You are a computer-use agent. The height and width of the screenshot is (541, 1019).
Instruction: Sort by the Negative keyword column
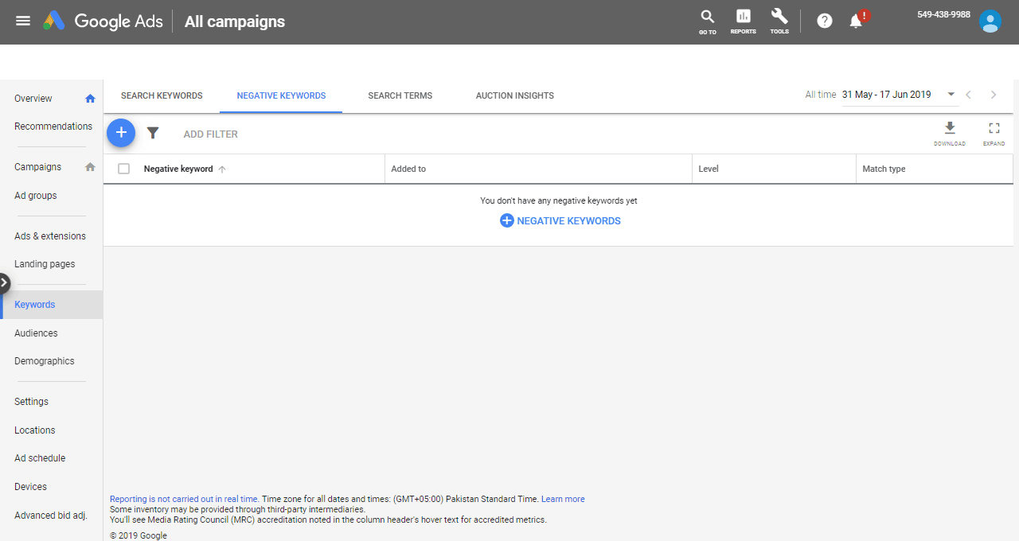click(x=178, y=169)
